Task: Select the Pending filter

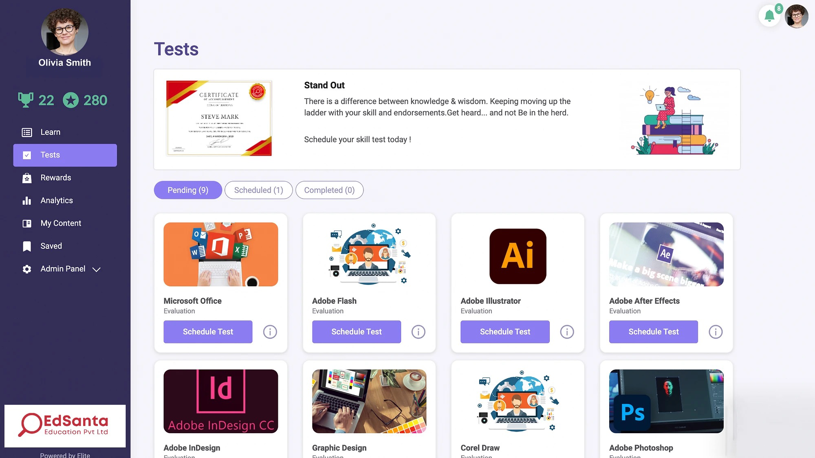Action: coord(187,190)
